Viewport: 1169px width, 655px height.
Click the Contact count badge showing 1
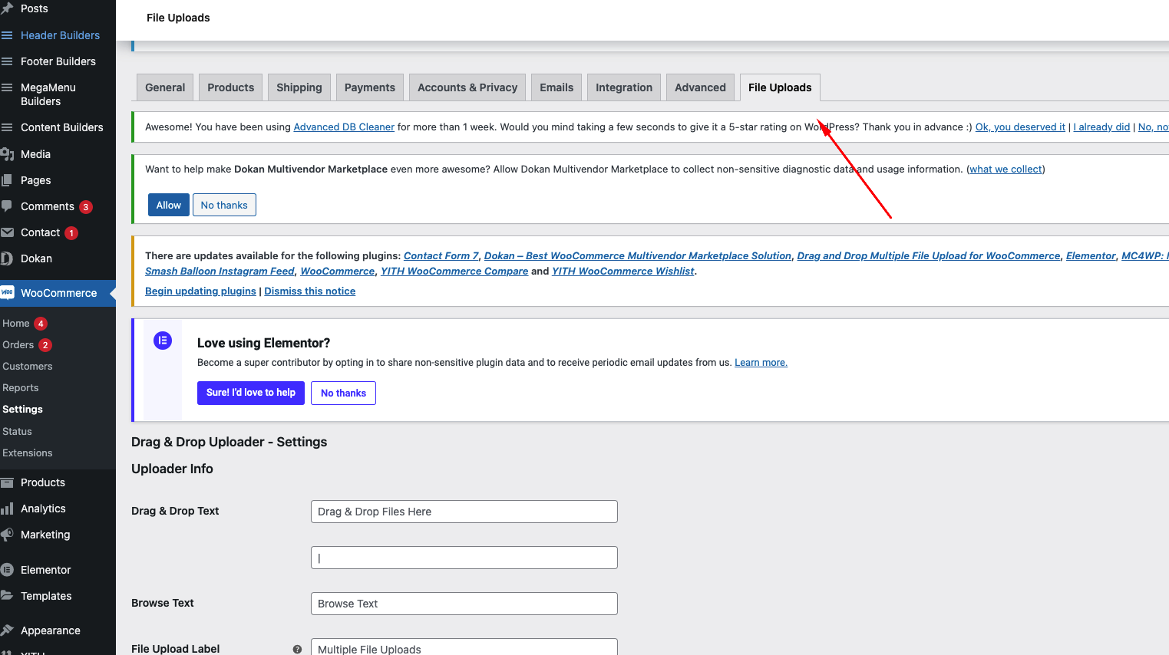pos(71,233)
